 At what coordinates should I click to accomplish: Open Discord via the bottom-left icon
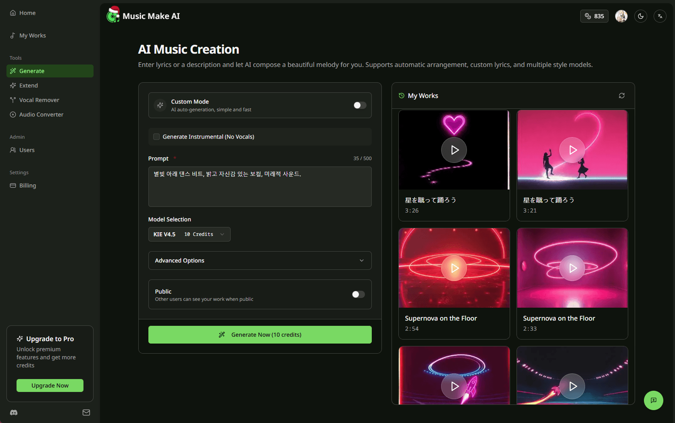(13, 413)
